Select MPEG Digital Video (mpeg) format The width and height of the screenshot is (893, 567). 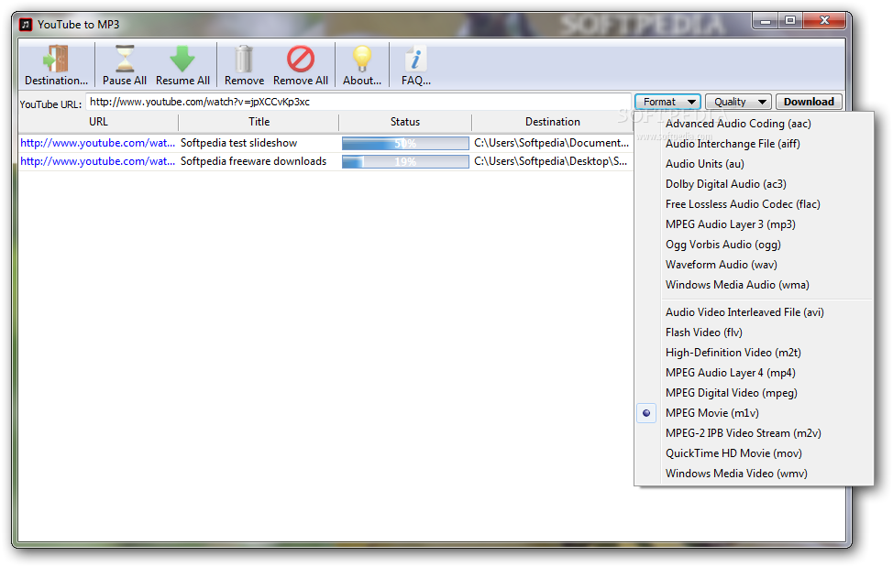732,393
